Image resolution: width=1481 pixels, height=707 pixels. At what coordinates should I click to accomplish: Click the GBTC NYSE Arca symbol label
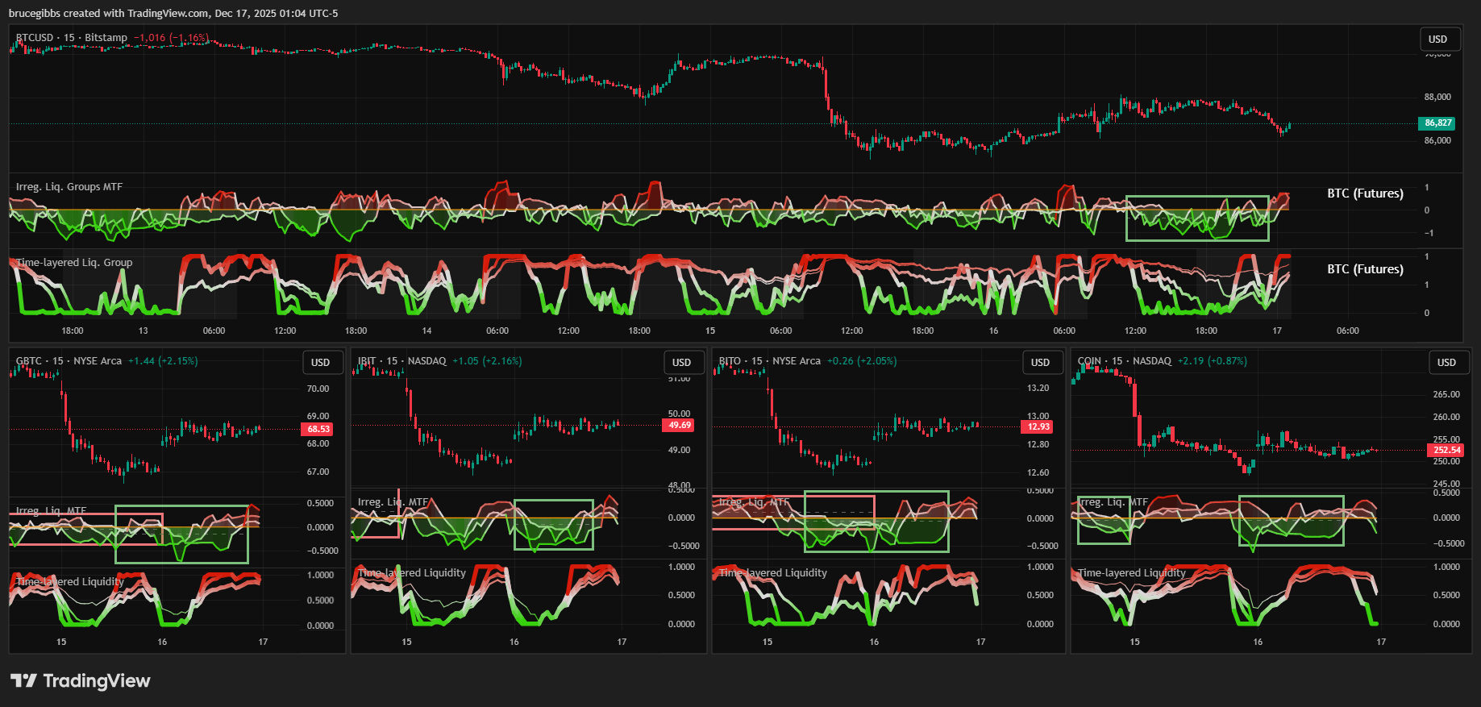(x=69, y=361)
